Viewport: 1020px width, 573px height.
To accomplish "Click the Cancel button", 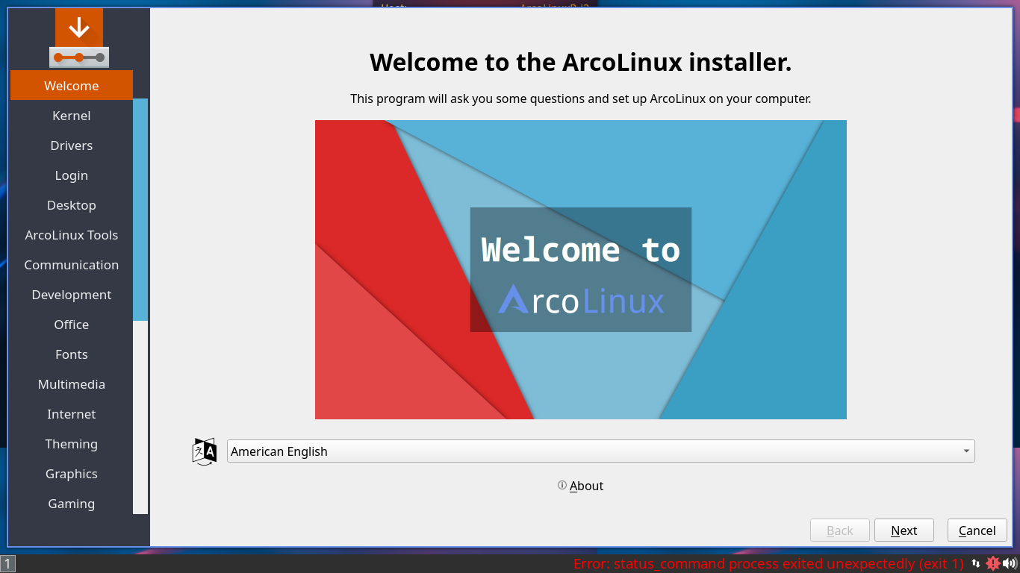I will pyautogui.click(x=977, y=530).
